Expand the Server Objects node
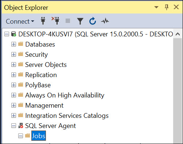Viewport: 183px width, 144px height. 13,65
